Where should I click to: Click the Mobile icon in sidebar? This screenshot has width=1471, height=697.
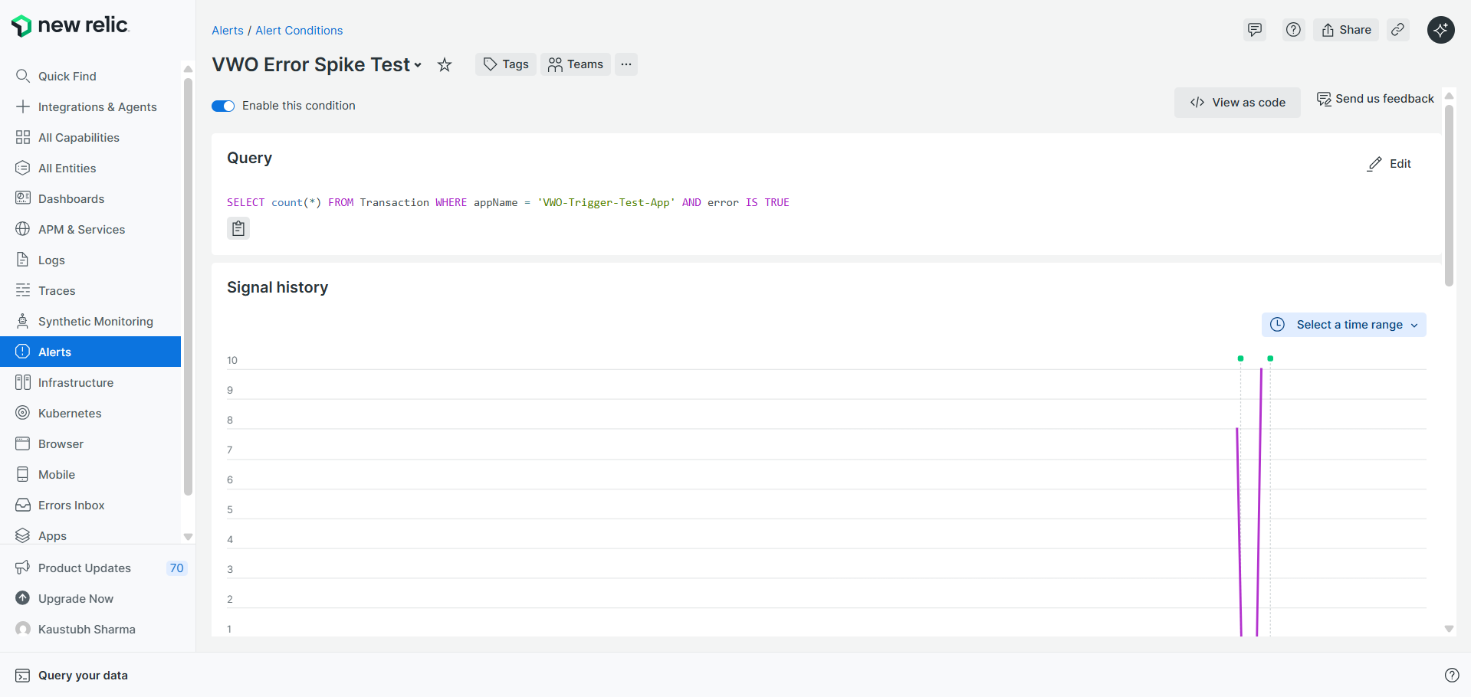coord(23,474)
